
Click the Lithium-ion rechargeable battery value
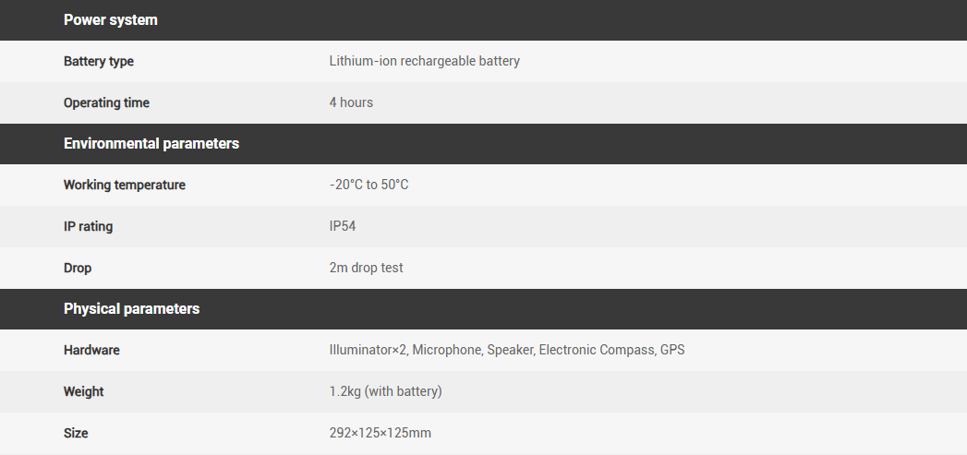click(424, 62)
